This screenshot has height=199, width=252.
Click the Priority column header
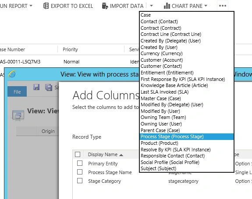pyautogui.click(x=70, y=49)
